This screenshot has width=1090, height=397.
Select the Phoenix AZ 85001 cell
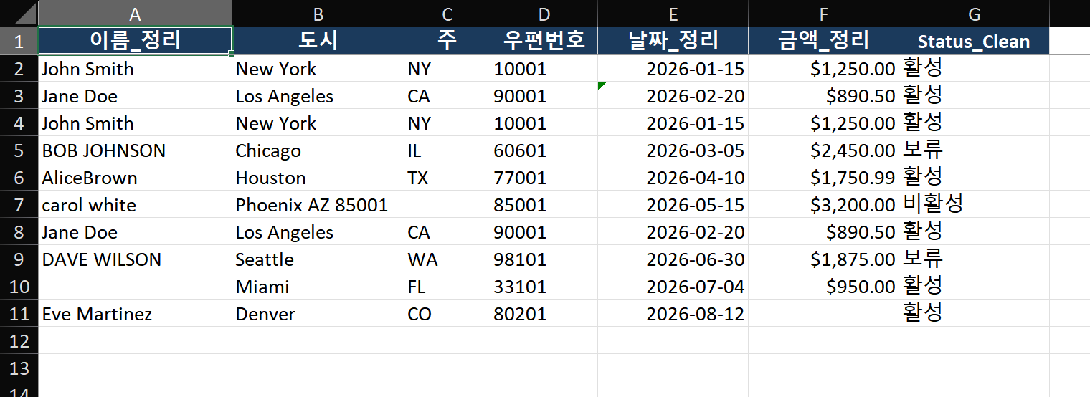[x=318, y=204]
